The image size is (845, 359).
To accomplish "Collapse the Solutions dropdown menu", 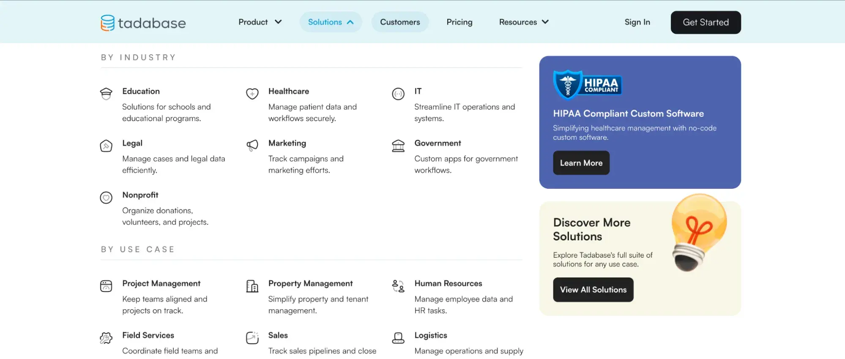I will click(331, 22).
